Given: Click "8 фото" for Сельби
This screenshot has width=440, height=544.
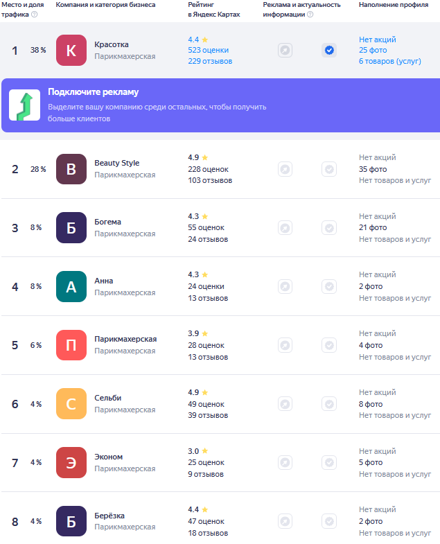Looking at the screenshot, I should click(371, 404).
